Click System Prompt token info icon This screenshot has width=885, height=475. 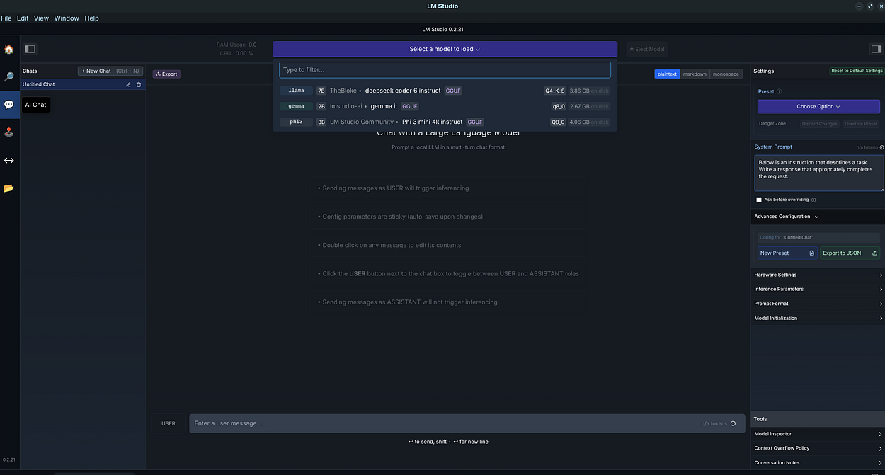881,147
